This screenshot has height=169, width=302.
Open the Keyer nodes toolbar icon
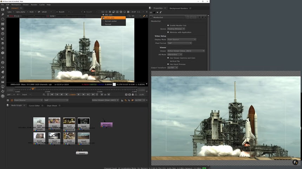click(3, 38)
